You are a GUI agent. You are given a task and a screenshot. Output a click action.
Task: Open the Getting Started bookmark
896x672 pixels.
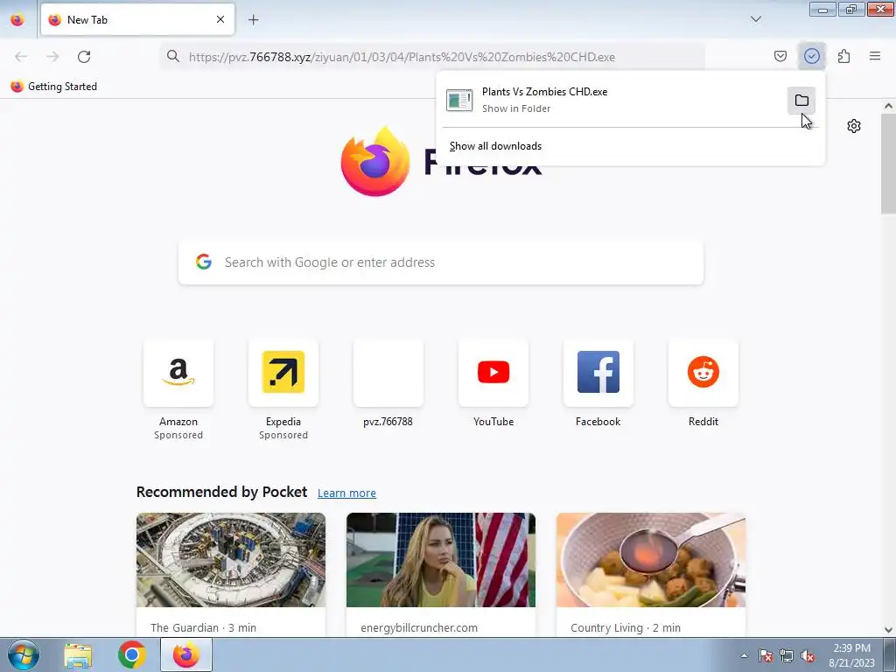click(54, 87)
